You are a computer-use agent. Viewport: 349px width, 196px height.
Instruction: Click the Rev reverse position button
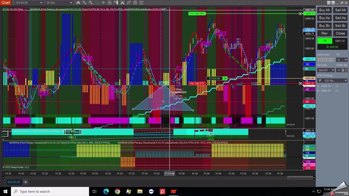pyautogui.click(x=324, y=33)
